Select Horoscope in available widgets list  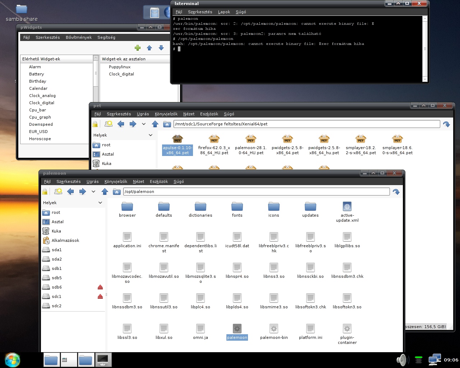click(40, 139)
